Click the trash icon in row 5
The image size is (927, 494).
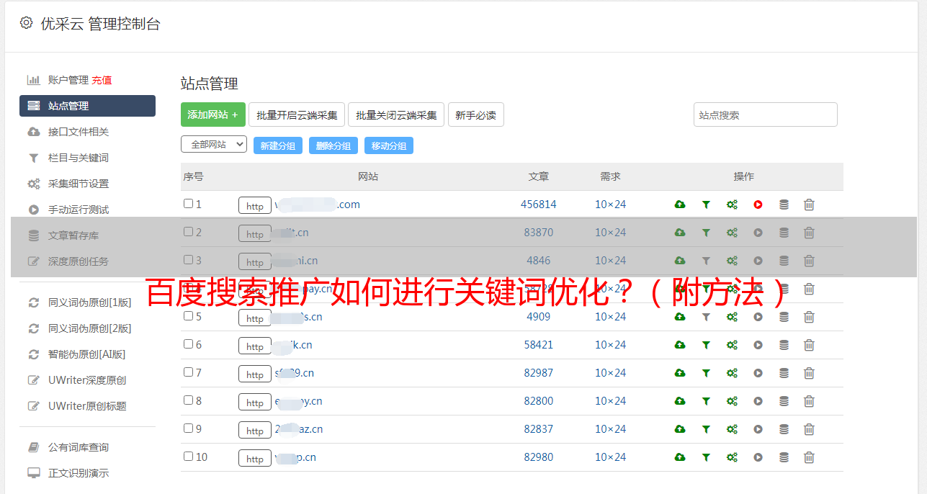point(809,317)
